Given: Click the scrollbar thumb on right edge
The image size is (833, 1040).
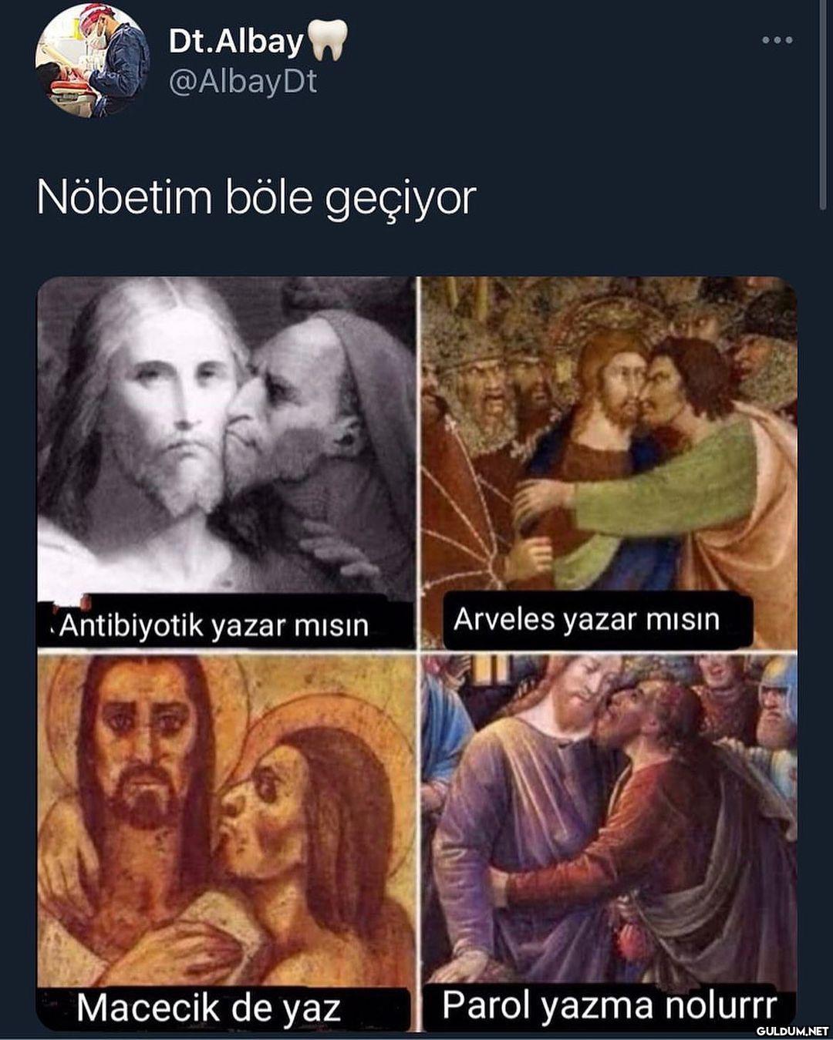Looking at the screenshot, I should [824, 104].
